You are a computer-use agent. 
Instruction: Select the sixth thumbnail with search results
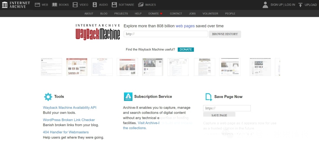178,67
